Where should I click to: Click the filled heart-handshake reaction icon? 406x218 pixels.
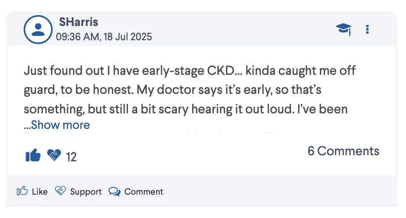pos(54,155)
